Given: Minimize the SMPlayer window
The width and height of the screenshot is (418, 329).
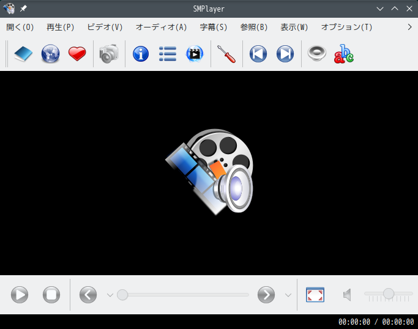Looking at the screenshot, I should 380,9.
